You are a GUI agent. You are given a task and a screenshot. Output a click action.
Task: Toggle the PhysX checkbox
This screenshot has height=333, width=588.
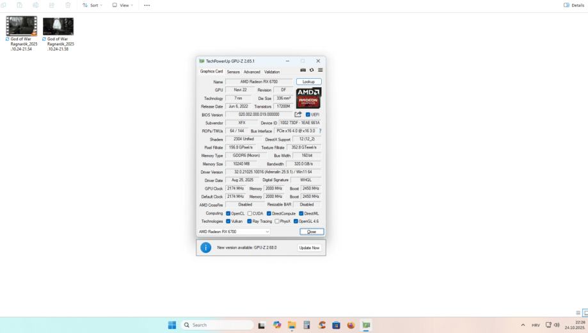pos(277,222)
